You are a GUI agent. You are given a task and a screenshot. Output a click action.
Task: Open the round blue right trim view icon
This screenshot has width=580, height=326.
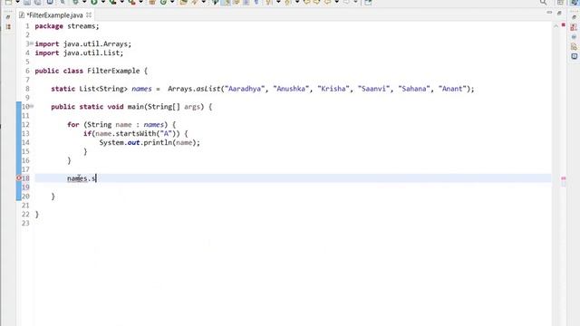[x=574, y=37]
